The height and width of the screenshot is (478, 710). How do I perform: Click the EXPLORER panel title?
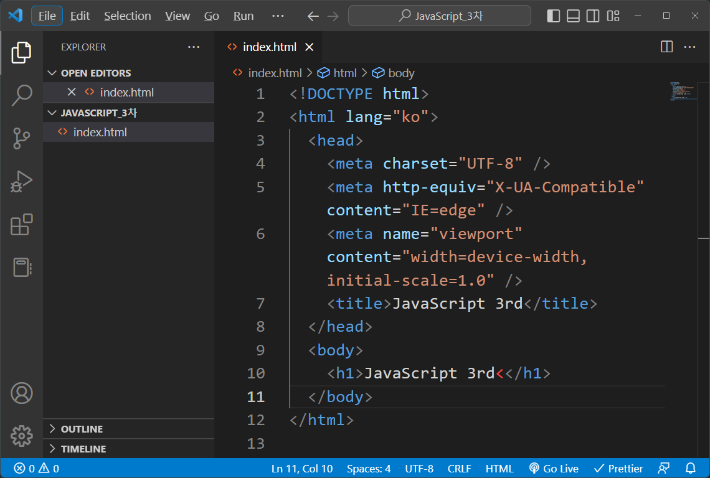click(x=83, y=47)
